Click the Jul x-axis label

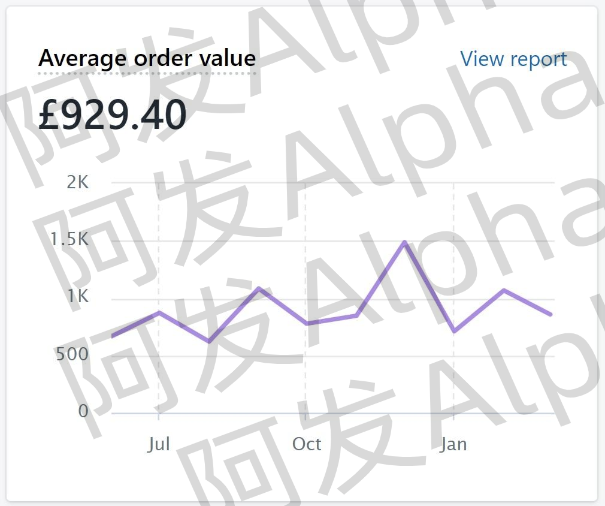tap(159, 444)
